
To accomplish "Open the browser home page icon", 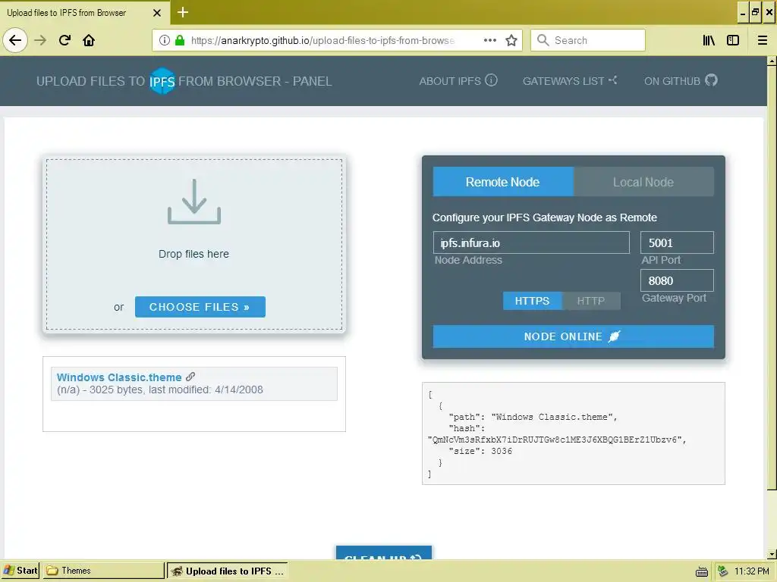I will [89, 40].
